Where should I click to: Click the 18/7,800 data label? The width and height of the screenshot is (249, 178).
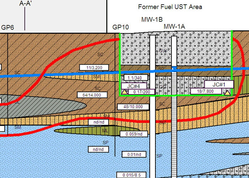point(202,91)
